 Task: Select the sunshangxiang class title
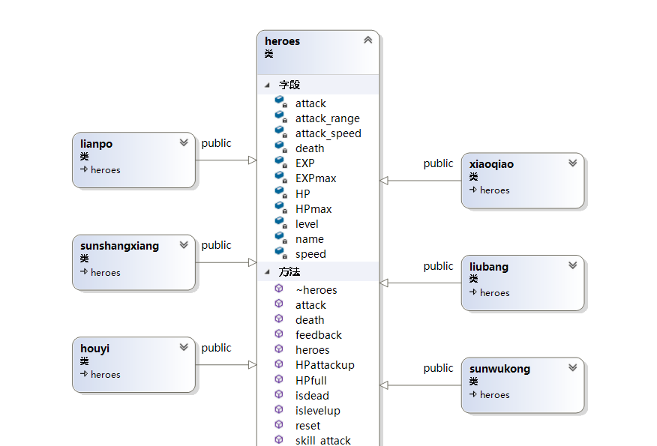coord(119,247)
